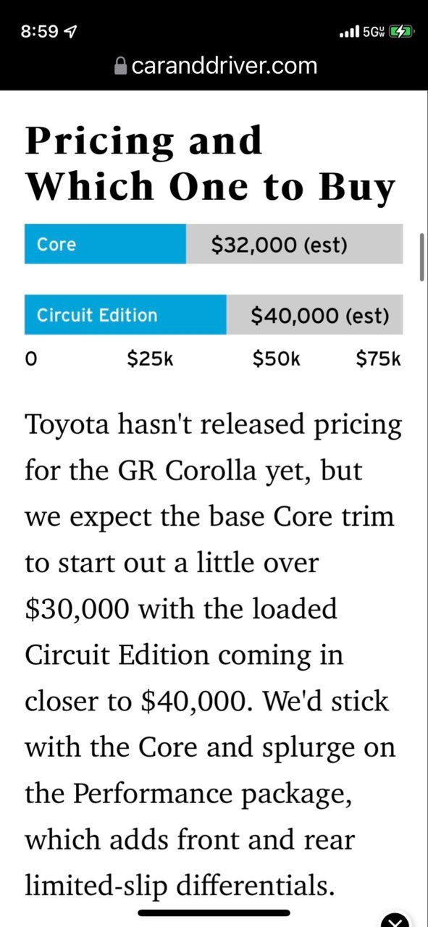Image resolution: width=428 pixels, height=927 pixels.
Task: Tap the $25k axis label
Action: click(x=150, y=358)
